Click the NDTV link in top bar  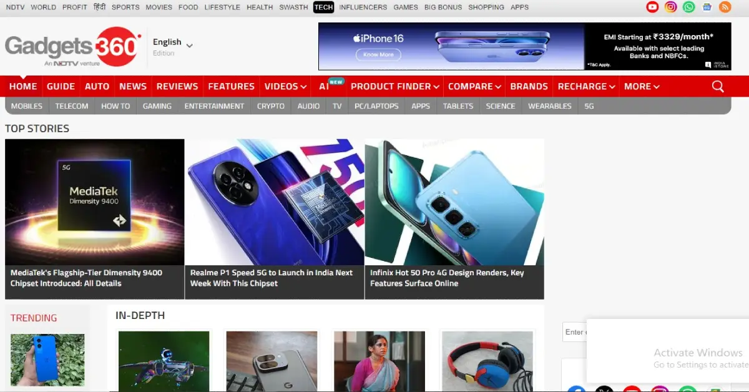[15, 7]
